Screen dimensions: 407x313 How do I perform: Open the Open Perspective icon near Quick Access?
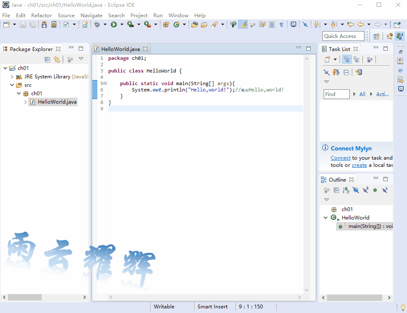pyautogui.click(x=377, y=36)
